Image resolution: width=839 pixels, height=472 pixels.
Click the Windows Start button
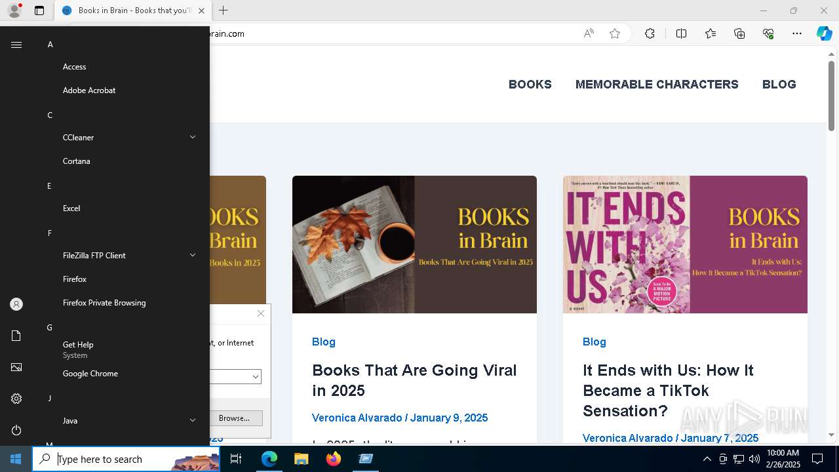(16, 459)
